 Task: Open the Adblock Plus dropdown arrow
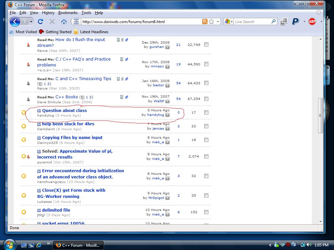321,21
